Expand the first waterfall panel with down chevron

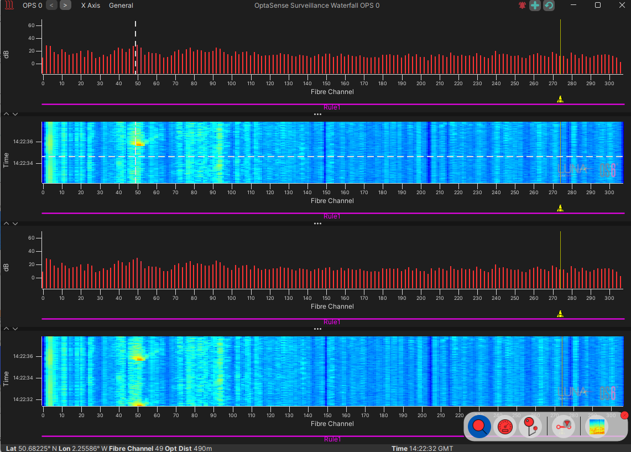[x=15, y=115]
